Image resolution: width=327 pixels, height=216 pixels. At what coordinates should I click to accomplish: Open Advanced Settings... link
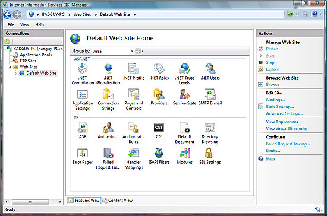(x=284, y=113)
